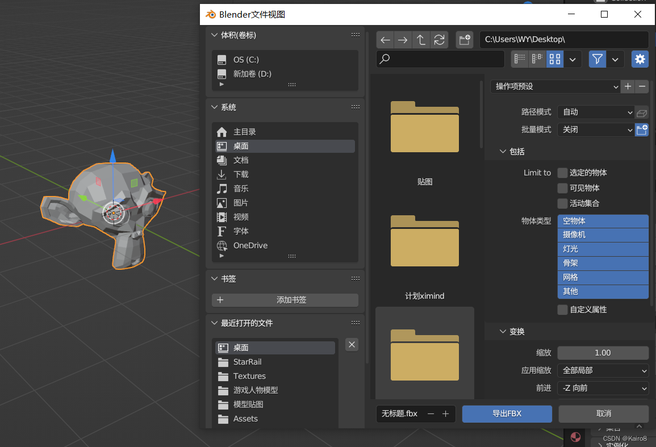Click 添加书签 button
Image resolution: width=656 pixels, height=447 pixels.
(285, 300)
